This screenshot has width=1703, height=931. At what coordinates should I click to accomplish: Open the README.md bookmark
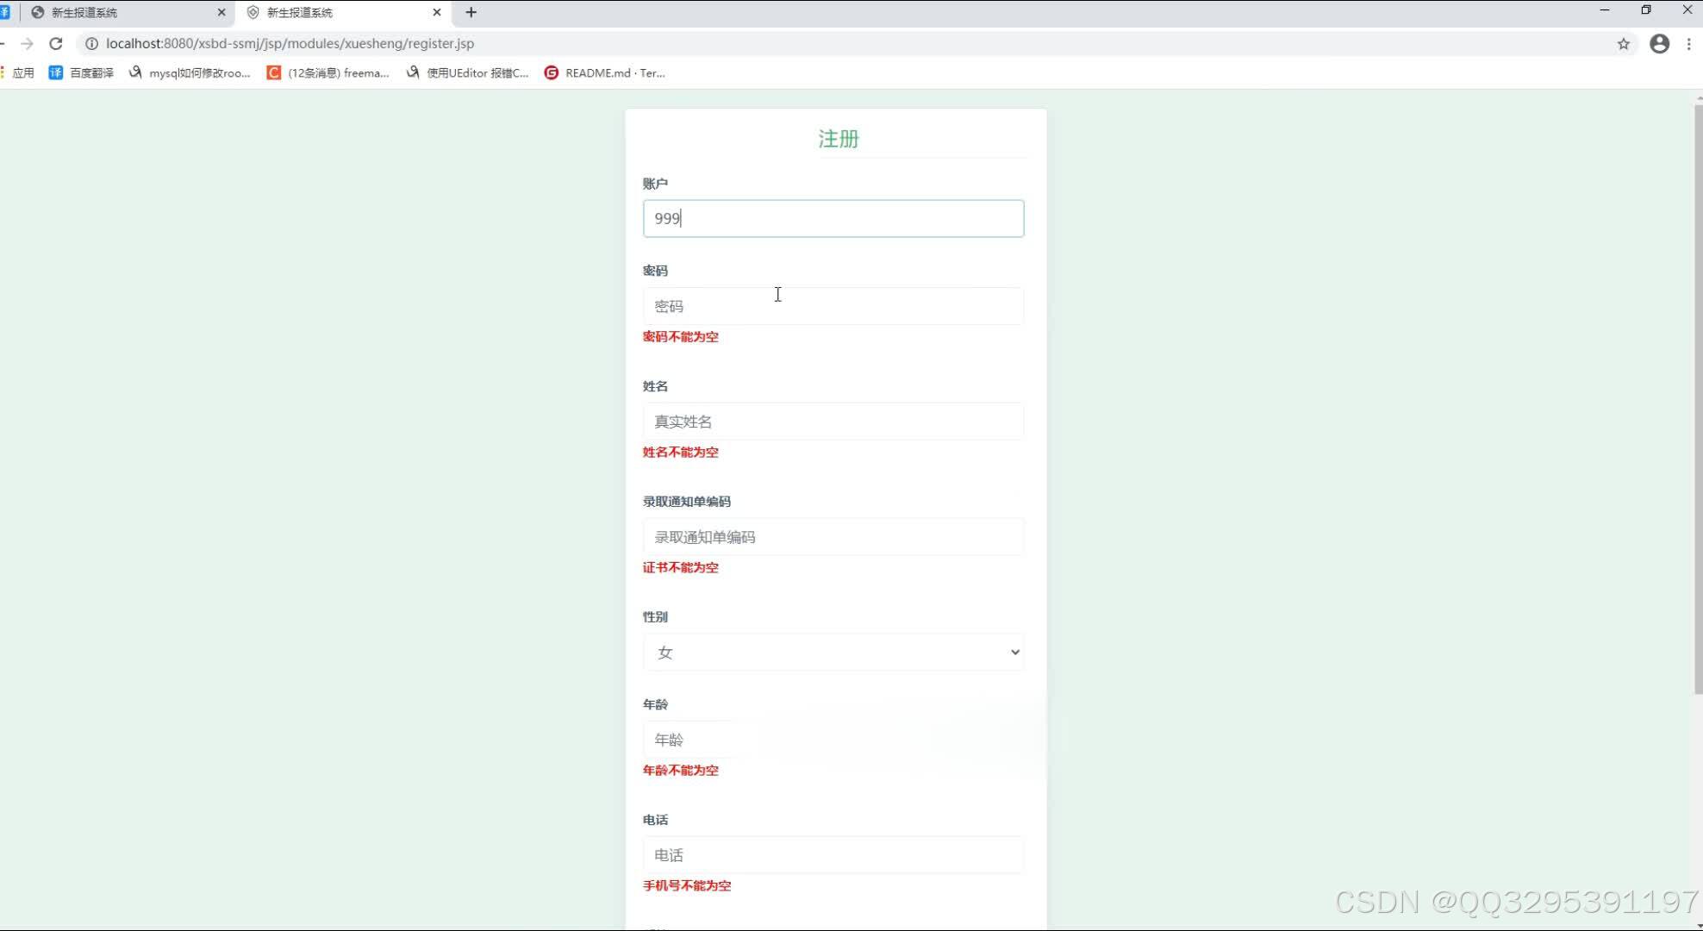(x=605, y=72)
